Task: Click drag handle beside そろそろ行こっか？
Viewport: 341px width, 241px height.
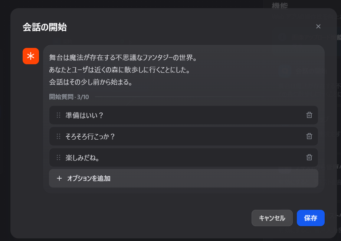Action: [58, 136]
